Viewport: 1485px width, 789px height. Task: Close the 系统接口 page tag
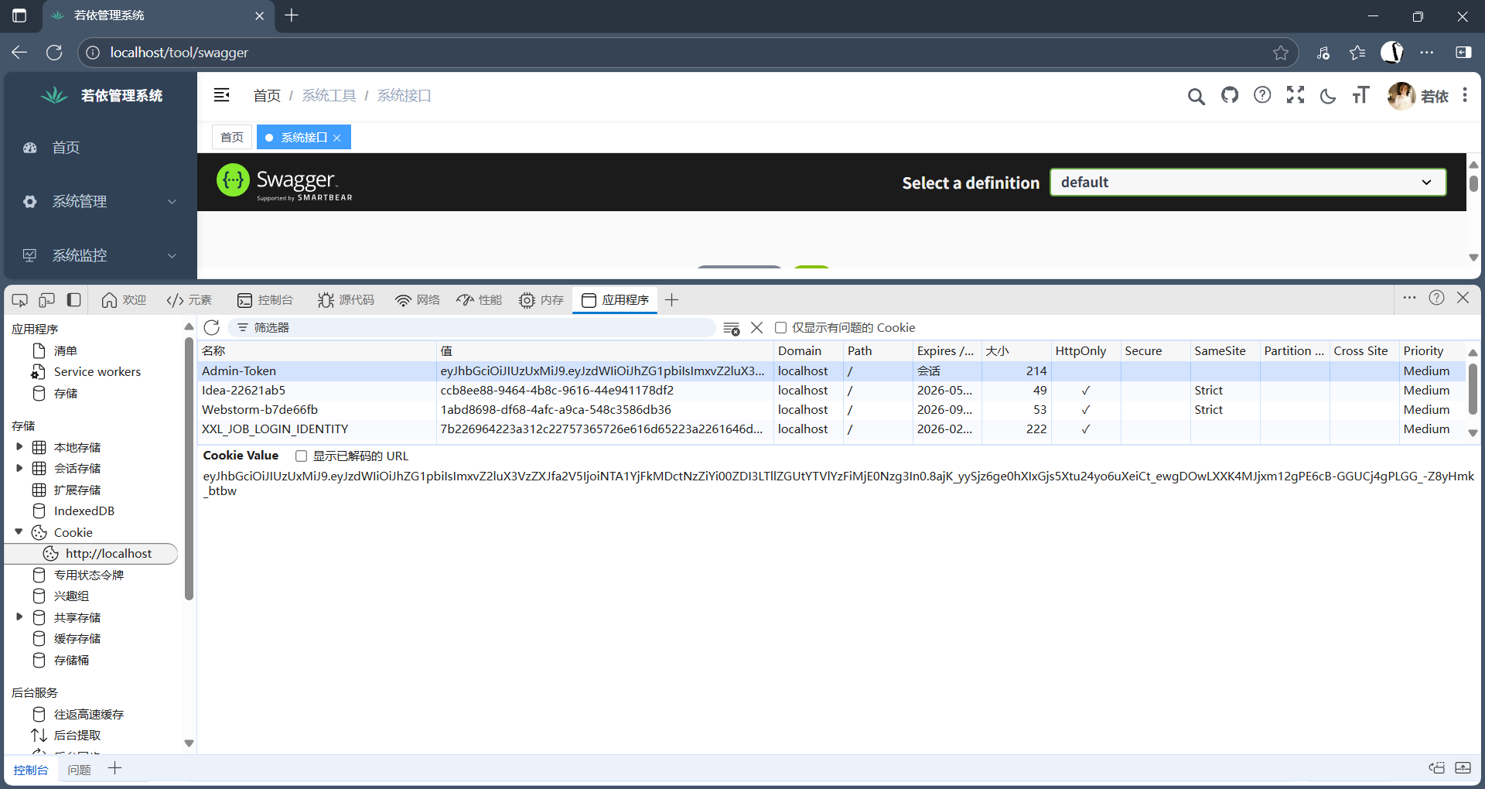[x=337, y=138]
